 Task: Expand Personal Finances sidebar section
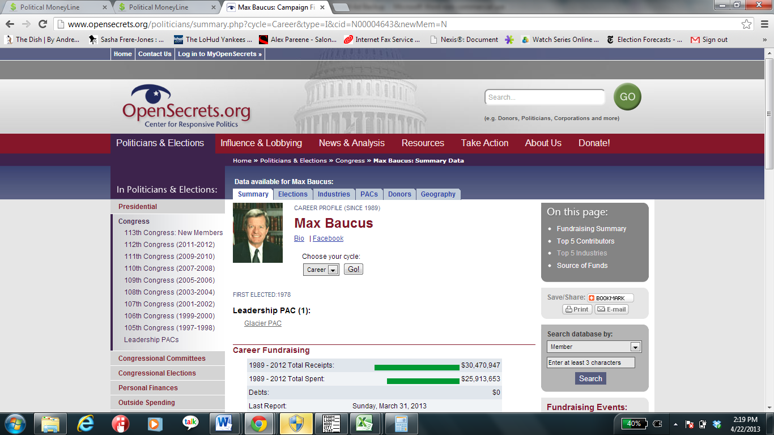click(168, 388)
